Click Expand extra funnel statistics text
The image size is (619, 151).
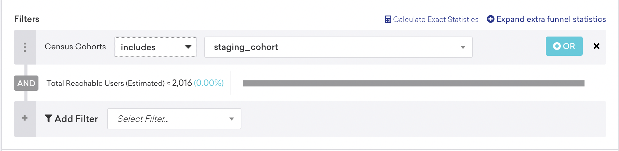pos(551,19)
